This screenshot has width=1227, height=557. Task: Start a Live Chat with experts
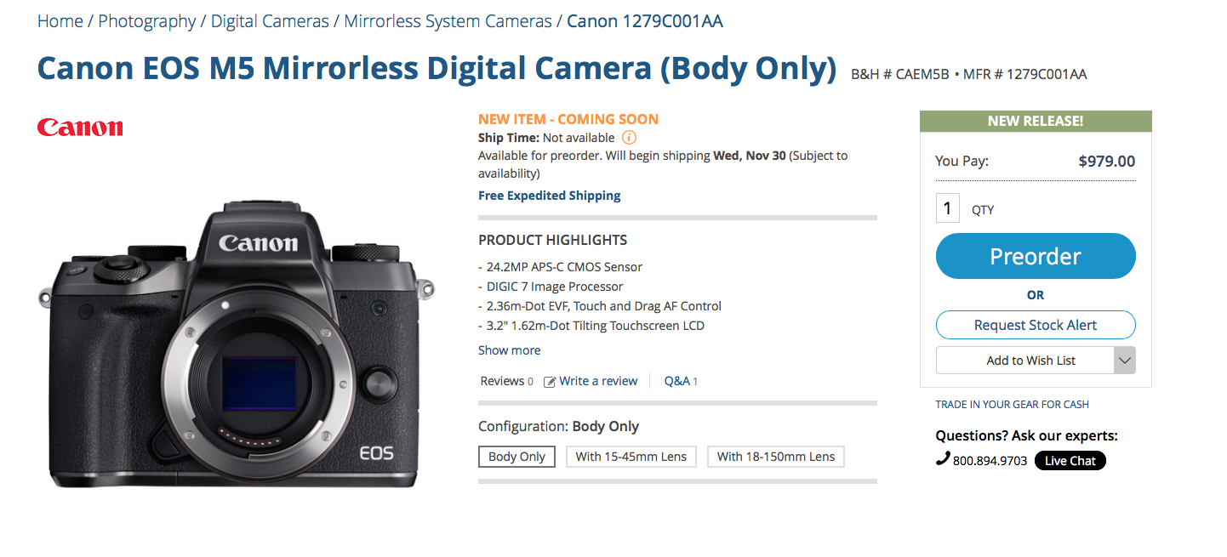tap(1070, 461)
